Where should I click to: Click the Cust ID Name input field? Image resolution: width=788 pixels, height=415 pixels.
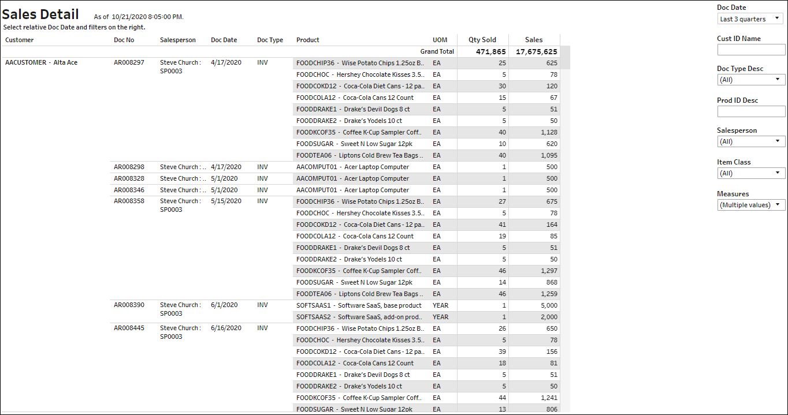(750, 50)
